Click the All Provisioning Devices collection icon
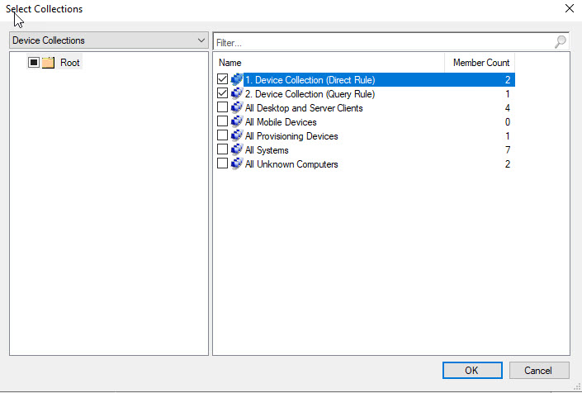This screenshot has height=393, width=582. click(x=237, y=136)
